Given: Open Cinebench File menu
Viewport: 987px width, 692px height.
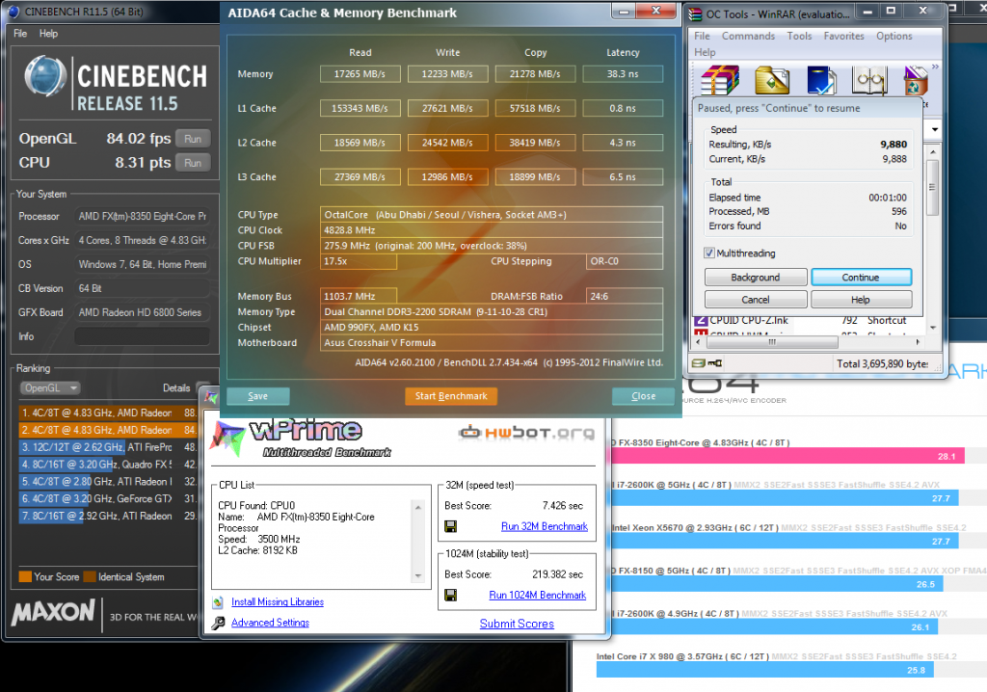Looking at the screenshot, I should (20, 34).
